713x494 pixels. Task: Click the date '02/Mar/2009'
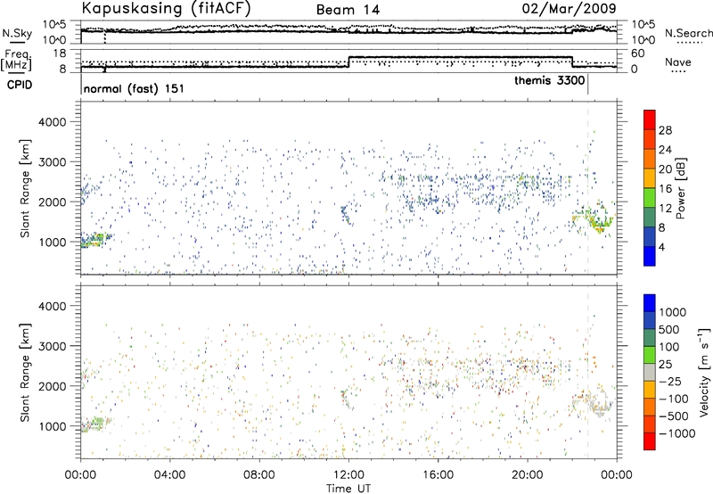(x=569, y=8)
